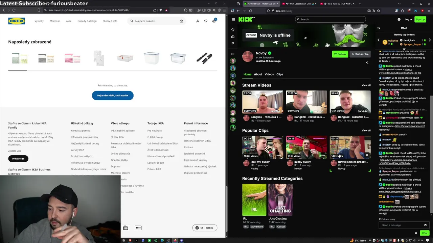View all Popular Clips

[x=366, y=131]
